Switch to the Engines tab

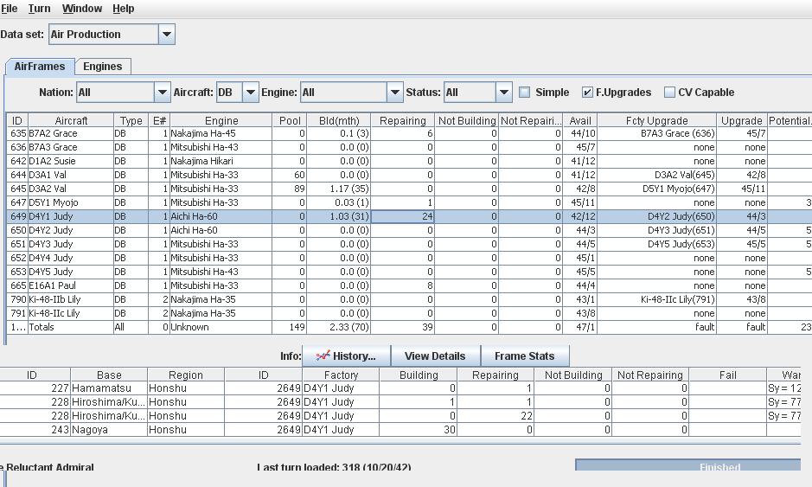click(x=103, y=67)
